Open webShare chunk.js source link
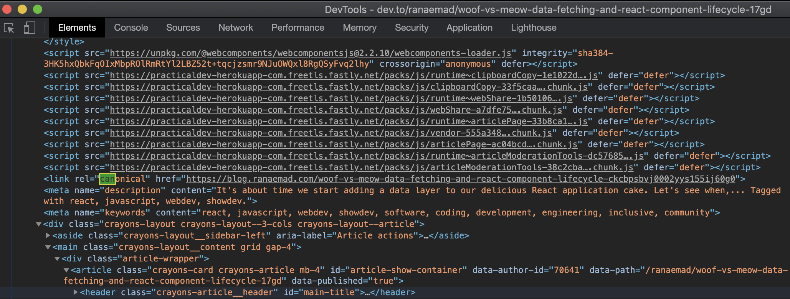This screenshot has width=790, height=299. tap(336, 110)
